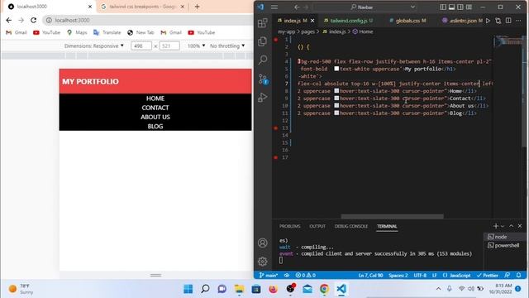
Task: Expand the new terminal launch profile arrow
Action: (x=503, y=226)
